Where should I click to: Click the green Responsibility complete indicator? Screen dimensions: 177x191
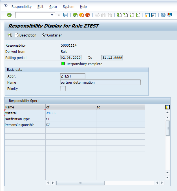tap(63, 63)
